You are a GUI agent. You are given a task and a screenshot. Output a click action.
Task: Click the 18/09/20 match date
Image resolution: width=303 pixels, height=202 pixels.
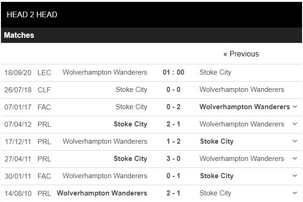[x=18, y=72]
